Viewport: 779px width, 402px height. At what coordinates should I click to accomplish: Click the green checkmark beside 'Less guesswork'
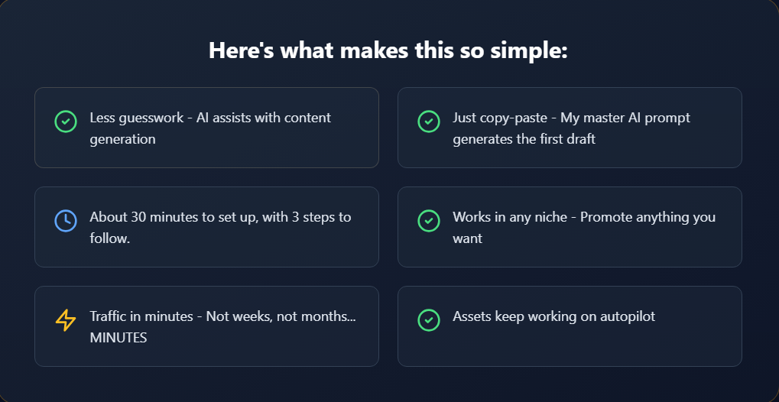pyautogui.click(x=66, y=121)
